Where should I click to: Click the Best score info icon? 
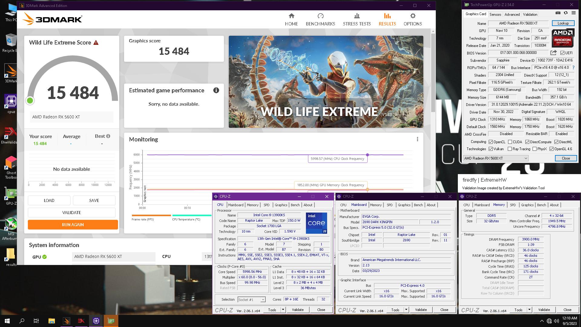coord(108,136)
